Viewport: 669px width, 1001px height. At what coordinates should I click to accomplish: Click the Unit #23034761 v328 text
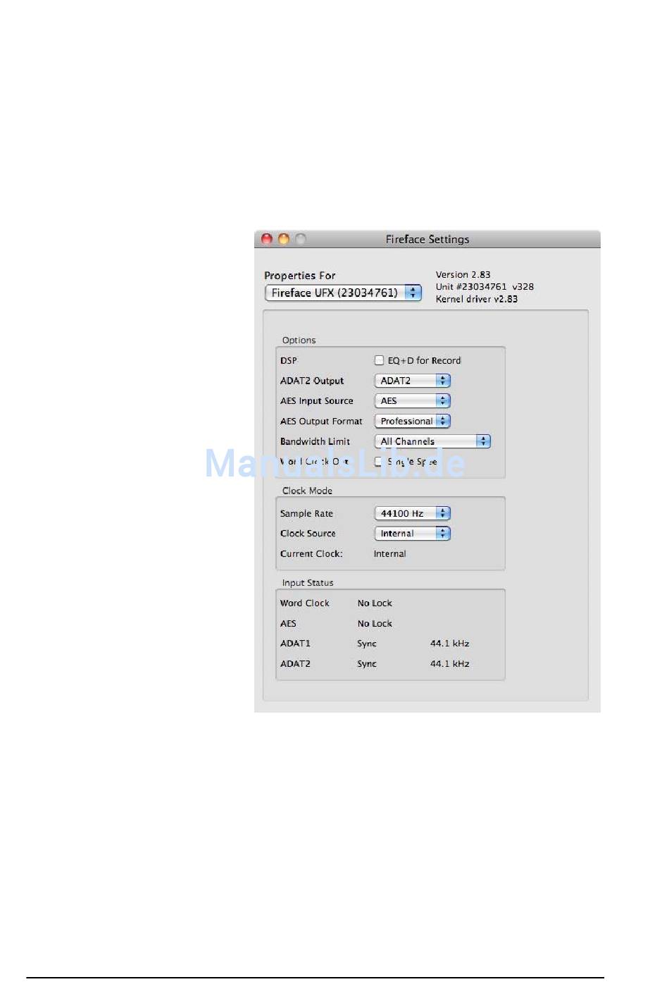(484, 286)
